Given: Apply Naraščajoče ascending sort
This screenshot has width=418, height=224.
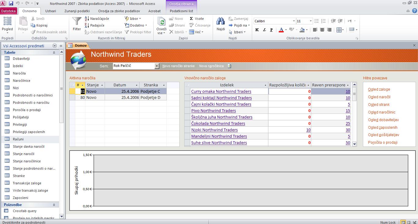Looking at the screenshot, I should (x=97, y=19).
